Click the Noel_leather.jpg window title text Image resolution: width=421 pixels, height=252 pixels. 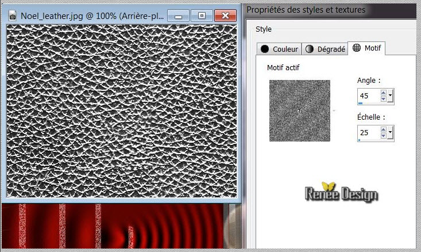tap(92, 16)
